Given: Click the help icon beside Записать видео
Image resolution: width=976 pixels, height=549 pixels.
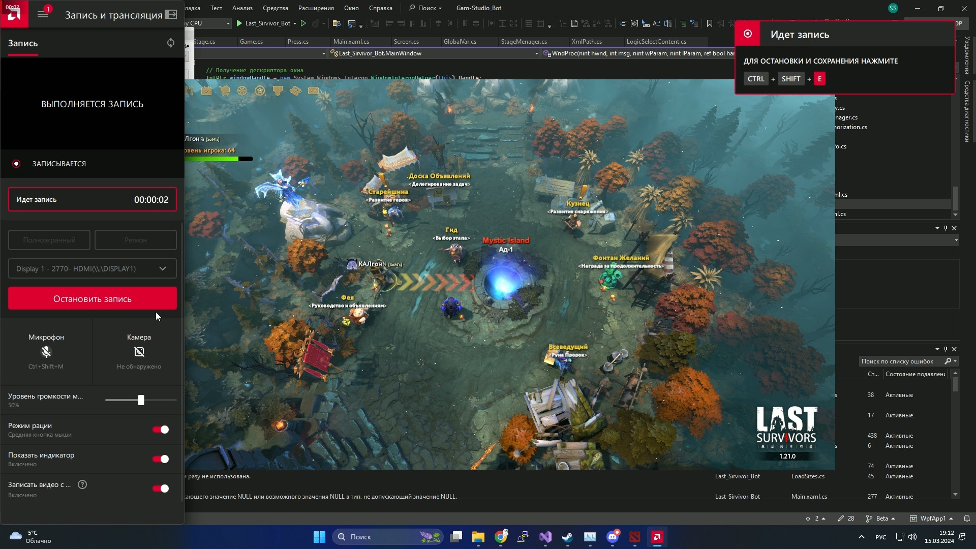Looking at the screenshot, I should [82, 484].
